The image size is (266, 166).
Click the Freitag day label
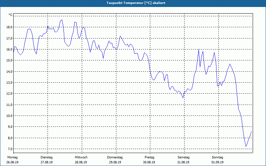(x=149, y=157)
